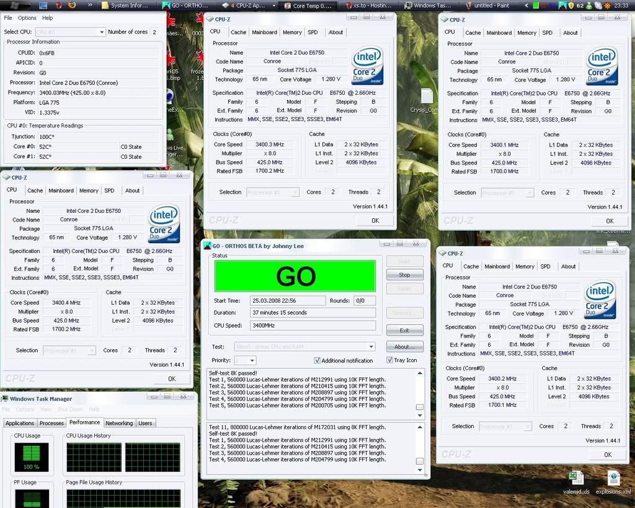This screenshot has width=635, height=508.
Task: Launch Firefox from the quick launch bar
Action: coord(72,5)
